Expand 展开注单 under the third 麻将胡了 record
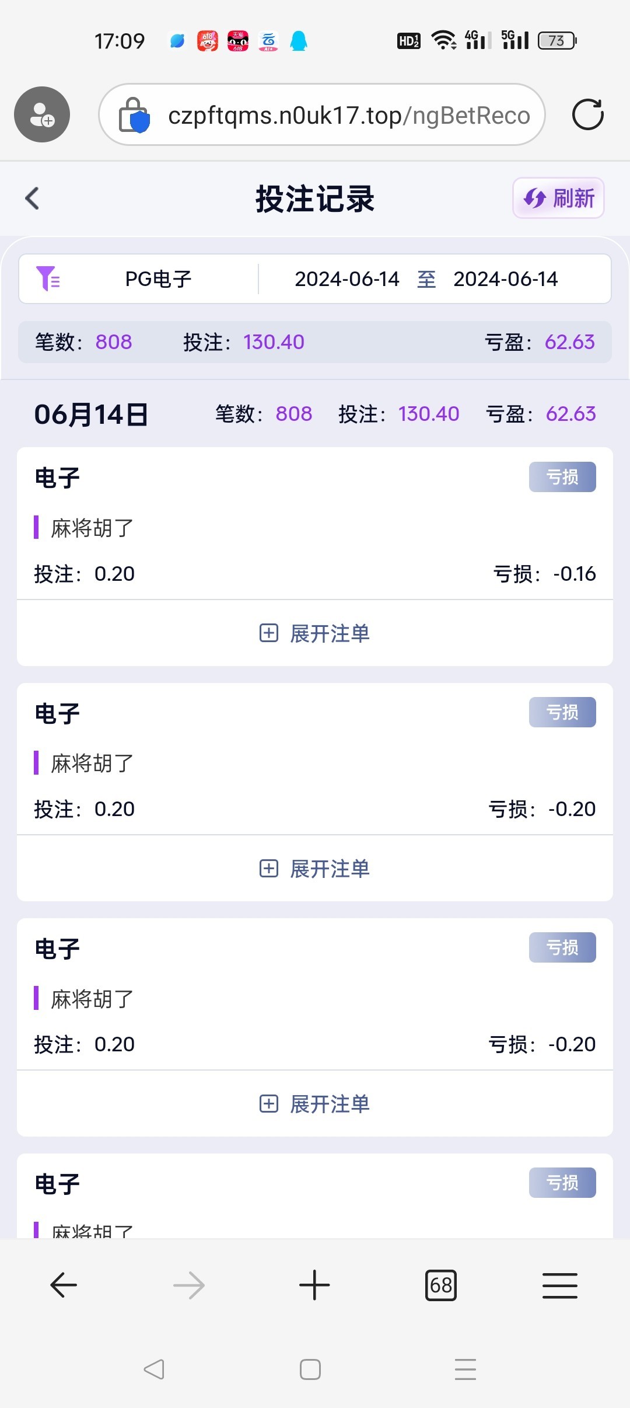 click(x=315, y=1104)
